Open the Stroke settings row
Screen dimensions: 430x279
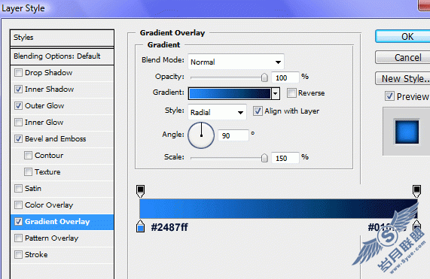pyautogui.click(x=62, y=255)
